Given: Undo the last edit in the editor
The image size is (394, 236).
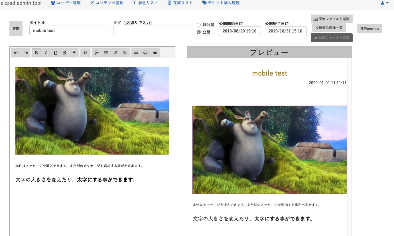Looking at the screenshot, I should click(16, 53).
